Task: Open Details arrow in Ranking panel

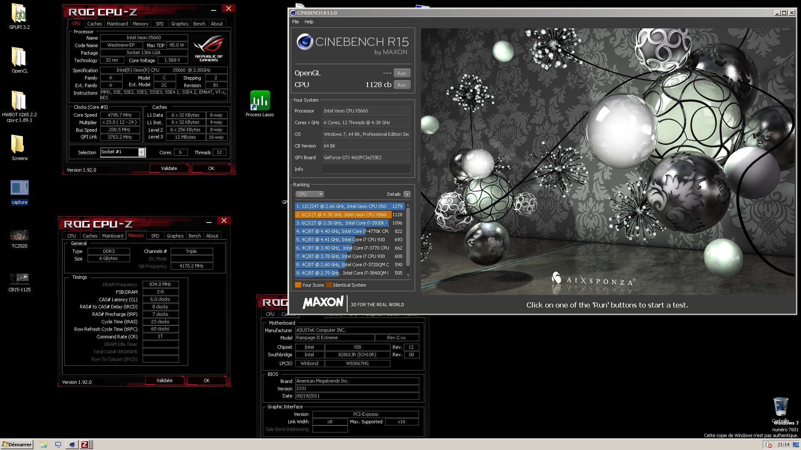Action: click(407, 194)
